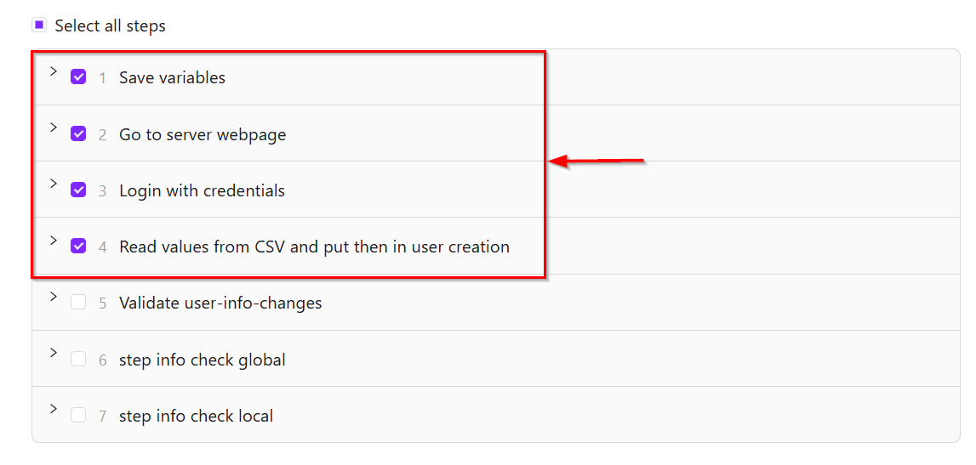Expand the Validate user-info-changes chevron
This screenshot has height=465, width=976.
[53, 297]
